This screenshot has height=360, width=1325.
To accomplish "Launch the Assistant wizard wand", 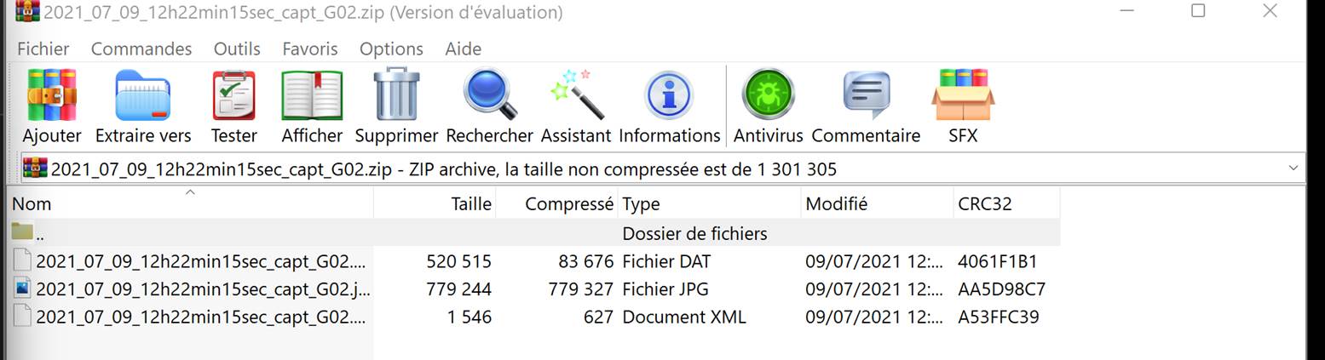I will [x=576, y=95].
